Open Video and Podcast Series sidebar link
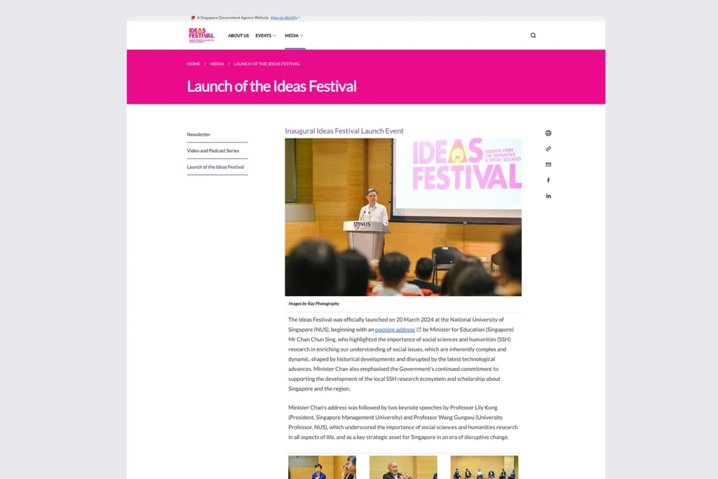Viewport: 718px width, 479px height. [x=212, y=151]
